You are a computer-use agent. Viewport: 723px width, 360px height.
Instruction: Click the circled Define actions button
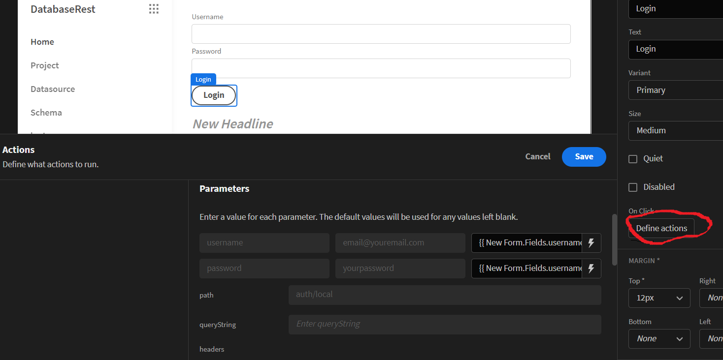[661, 228]
